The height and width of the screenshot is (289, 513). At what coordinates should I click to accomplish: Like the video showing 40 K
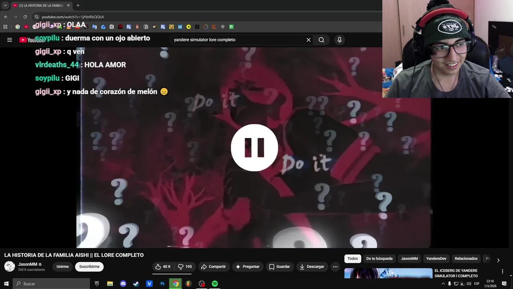point(163,267)
